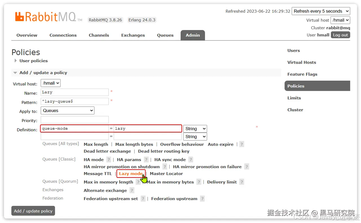Switch to the Queues tab
Screen dimensions: 361x223
(165, 35)
